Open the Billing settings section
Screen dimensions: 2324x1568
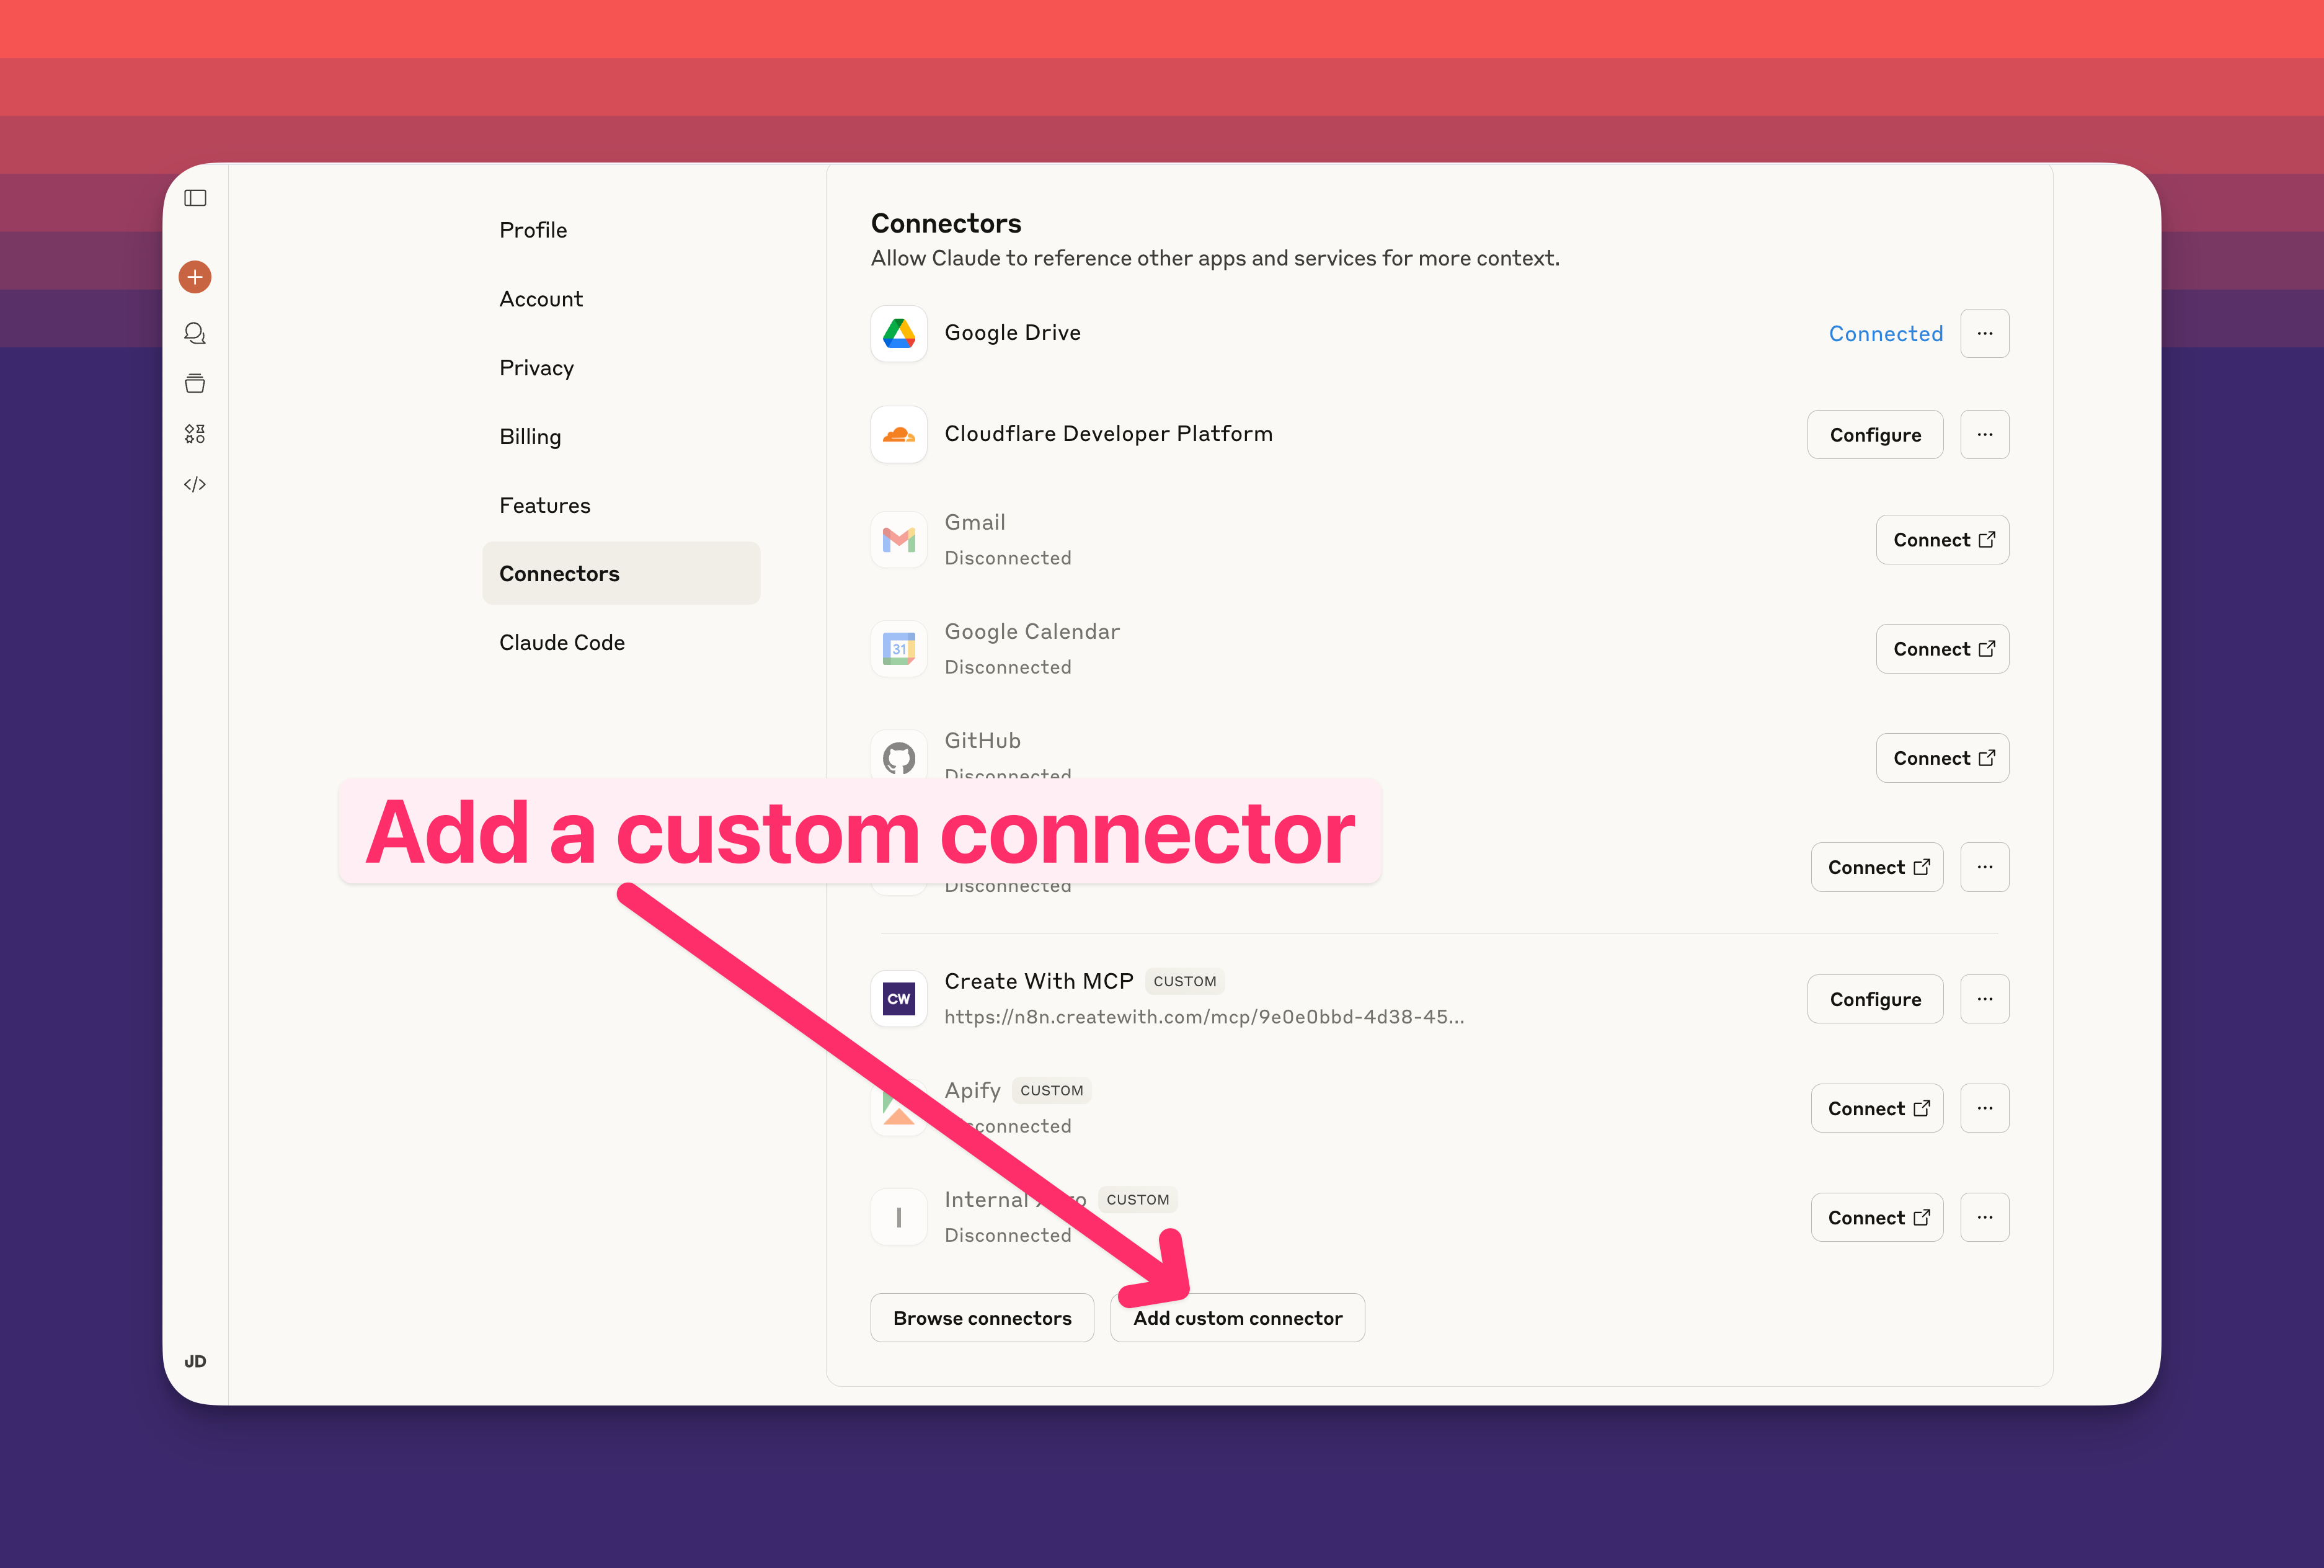point(530,437)
